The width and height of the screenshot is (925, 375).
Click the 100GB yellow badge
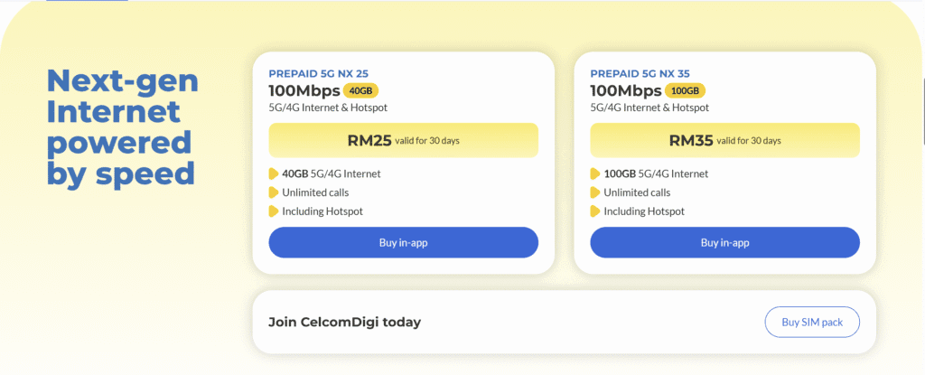(x=685, y=90)
